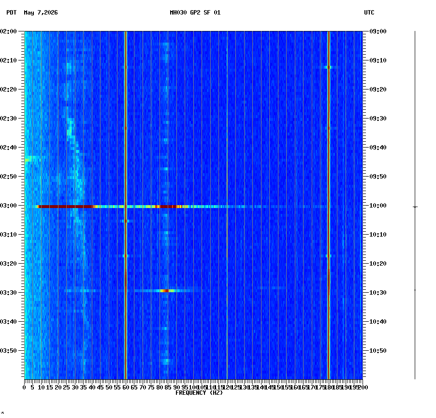Click the 65 Hz frequency axis label
The width and height of the screenshot is (436, 418).
pos(134,388)
